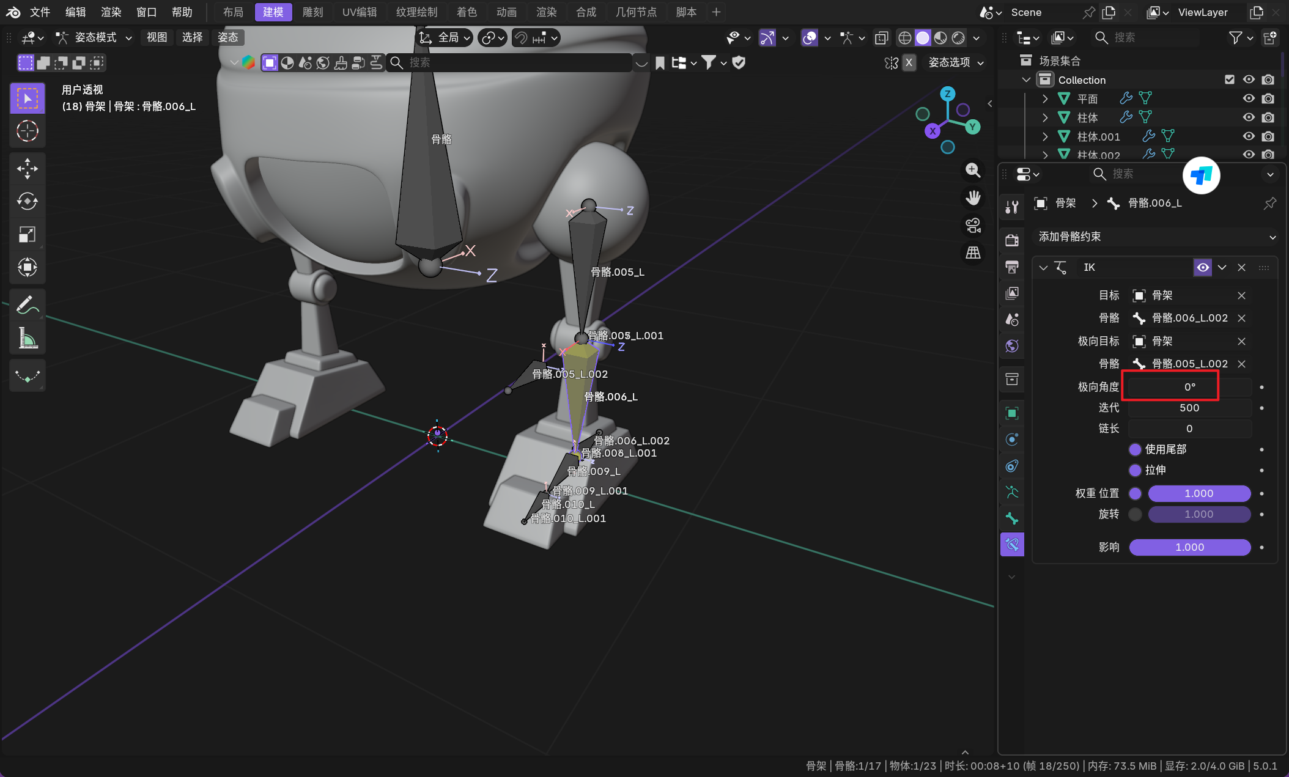Toggle the 拉伸 option

click(1135, 470)
